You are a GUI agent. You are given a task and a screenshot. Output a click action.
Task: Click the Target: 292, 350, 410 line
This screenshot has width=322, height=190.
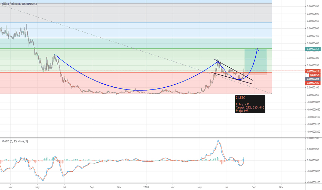pos(250,107)
